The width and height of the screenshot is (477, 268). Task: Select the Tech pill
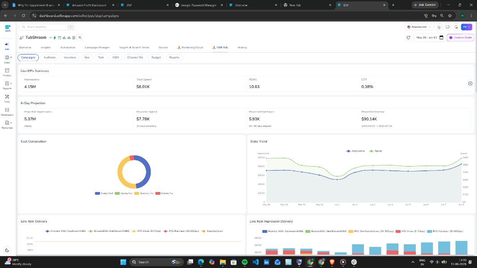101,58
